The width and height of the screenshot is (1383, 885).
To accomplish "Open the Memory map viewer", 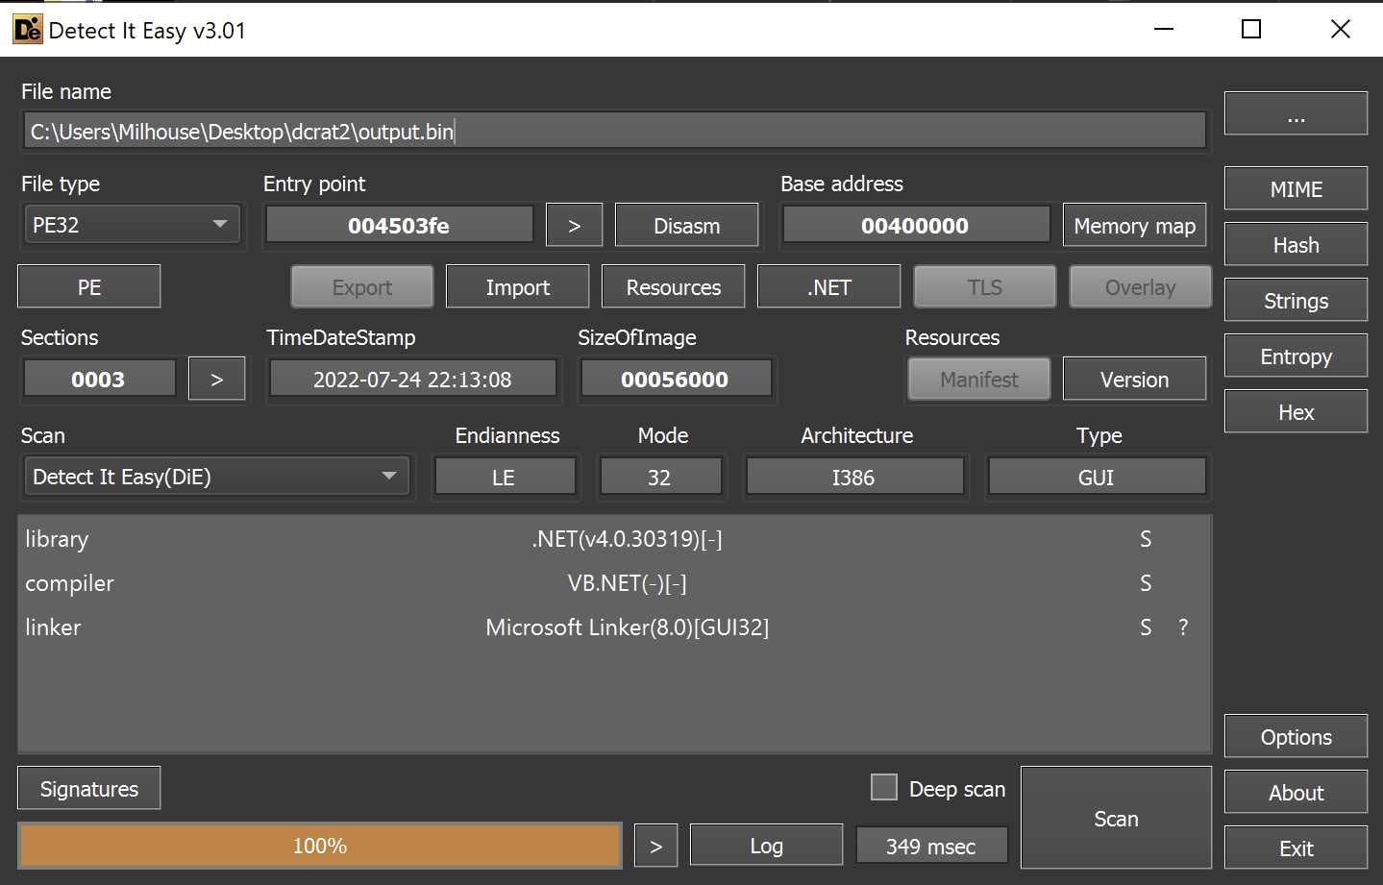I will click(x=1134, y=225).
